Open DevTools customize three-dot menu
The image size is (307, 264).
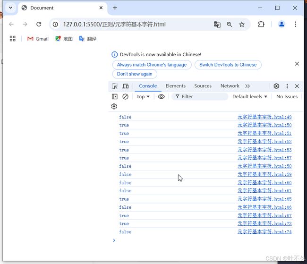[287, 86]
